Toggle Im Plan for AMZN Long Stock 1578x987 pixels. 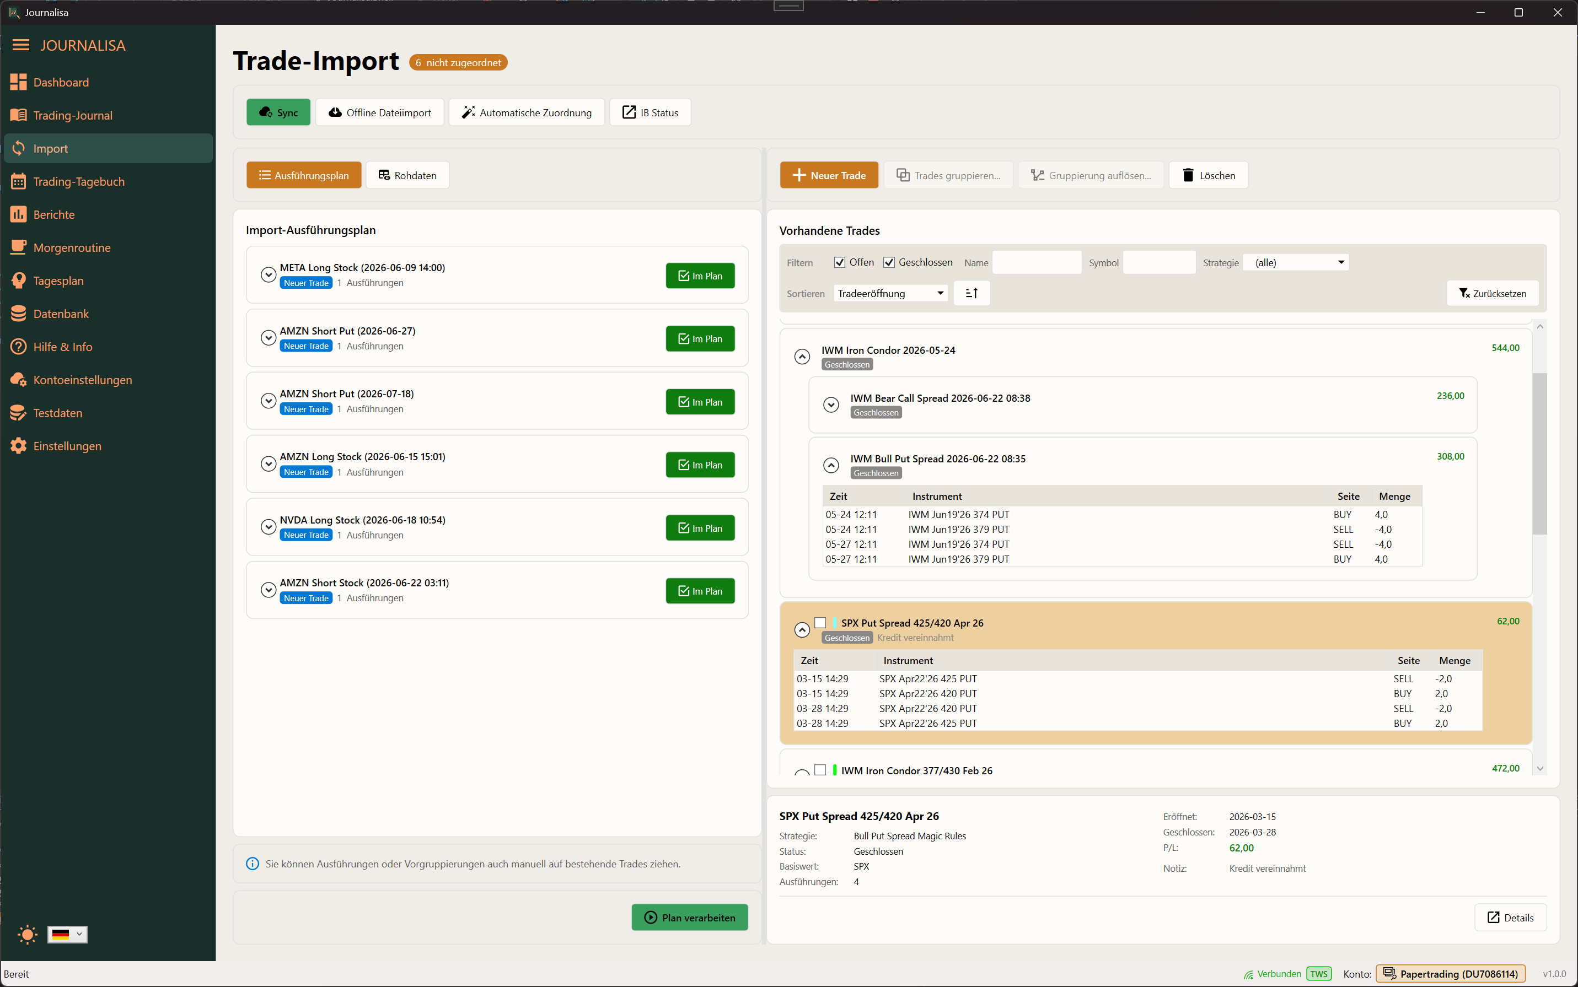pyautogui.click(x=700, y=465)
